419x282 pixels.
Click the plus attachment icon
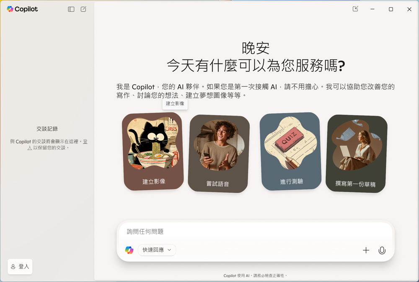[366, 250]
